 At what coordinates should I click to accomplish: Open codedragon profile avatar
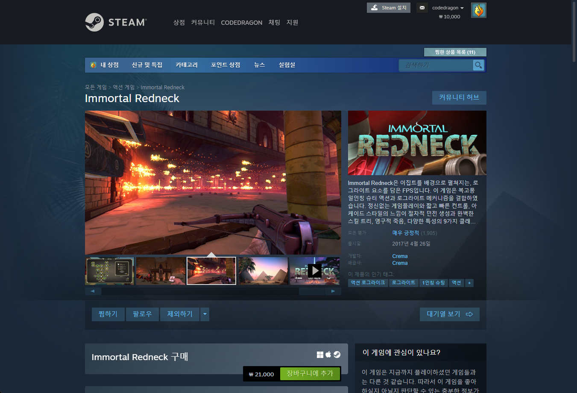(479, 10)
